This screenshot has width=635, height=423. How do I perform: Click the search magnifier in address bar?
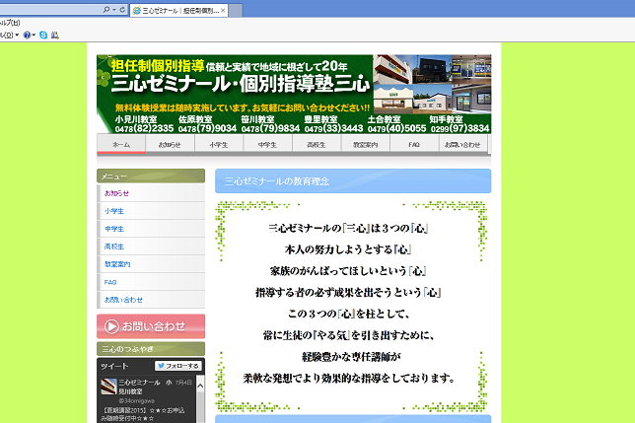(x=106, y=9)
